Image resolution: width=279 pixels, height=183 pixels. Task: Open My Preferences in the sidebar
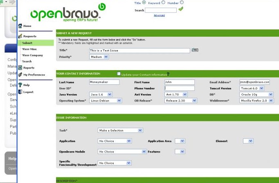[34, 75]
